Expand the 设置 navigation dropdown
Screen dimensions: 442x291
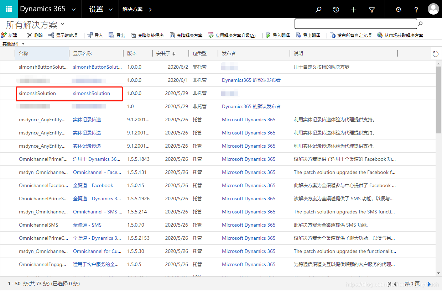coord(111,10)
